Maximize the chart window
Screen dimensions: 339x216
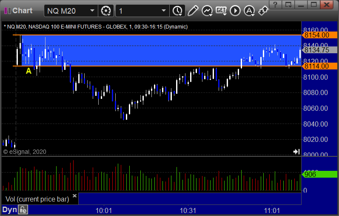click(x=314, y=5)
